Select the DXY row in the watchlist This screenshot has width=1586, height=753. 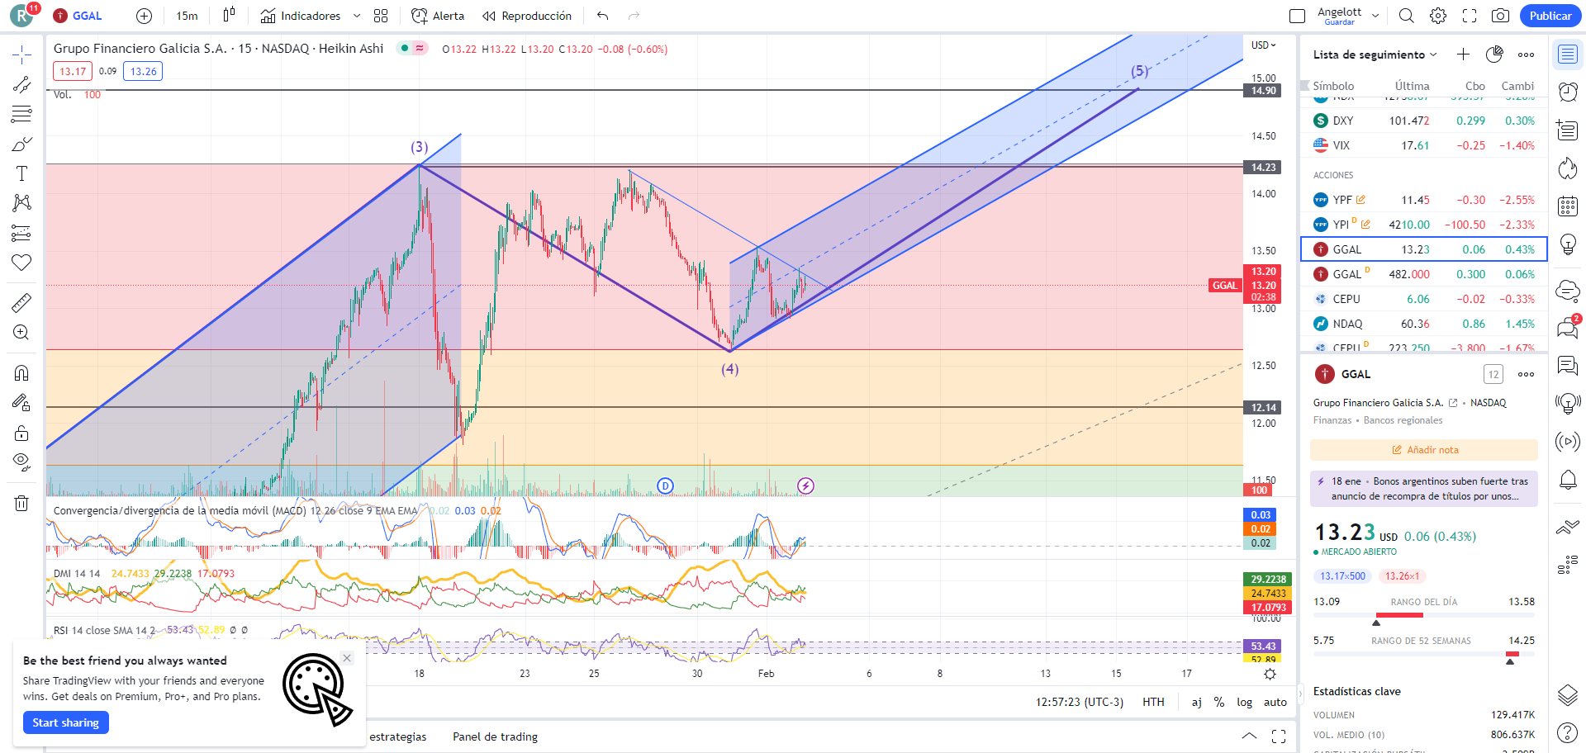[x=1424, y=121]
